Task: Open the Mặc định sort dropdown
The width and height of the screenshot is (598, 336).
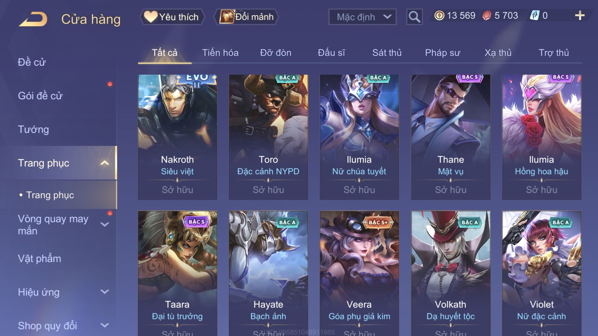Action: point(362,17)
